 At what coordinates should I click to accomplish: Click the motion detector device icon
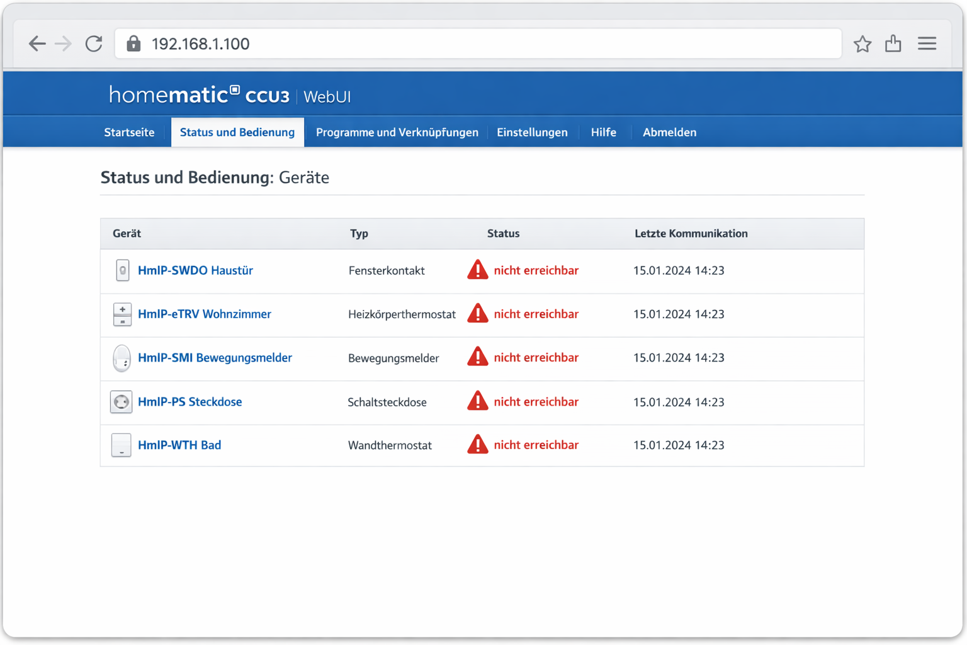point(122,358)
